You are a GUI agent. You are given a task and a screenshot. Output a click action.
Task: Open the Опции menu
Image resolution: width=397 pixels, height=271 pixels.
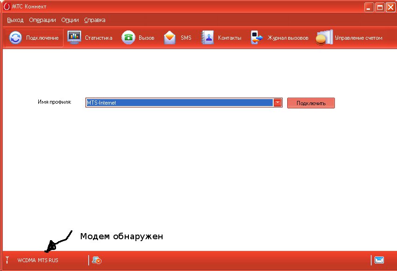coord(70,20)
